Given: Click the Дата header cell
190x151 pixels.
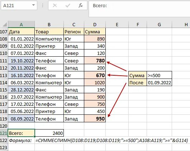Looking at the screenshot, I should pyautogui.click(x=21, y=32).
